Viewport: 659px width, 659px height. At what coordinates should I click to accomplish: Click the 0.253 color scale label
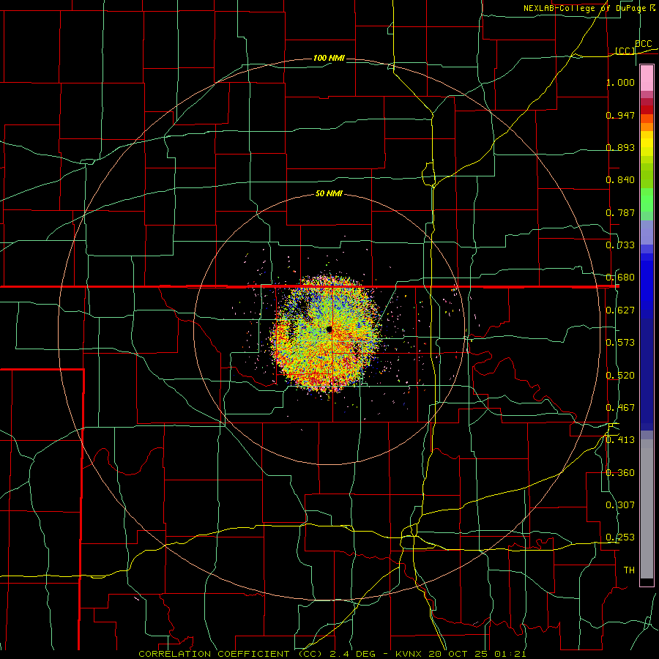point(620,537)
